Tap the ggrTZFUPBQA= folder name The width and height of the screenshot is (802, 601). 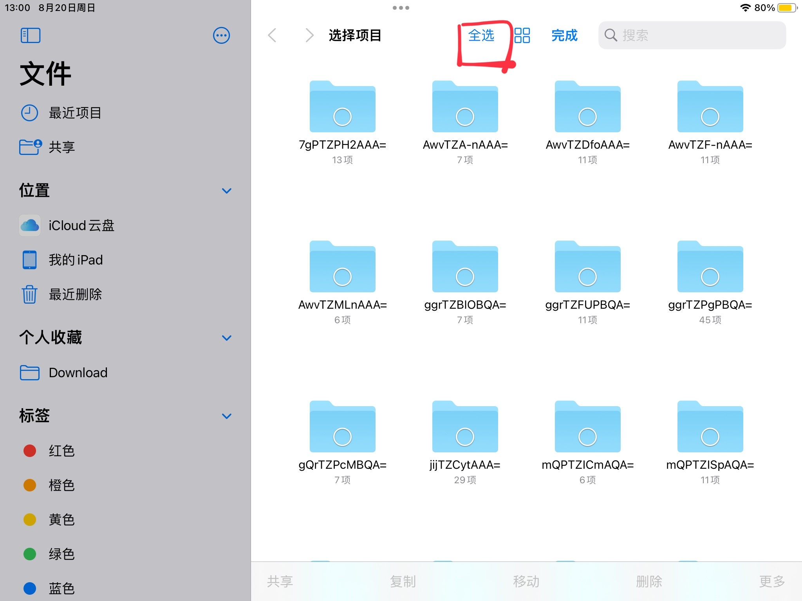click(x=587, y=305)
